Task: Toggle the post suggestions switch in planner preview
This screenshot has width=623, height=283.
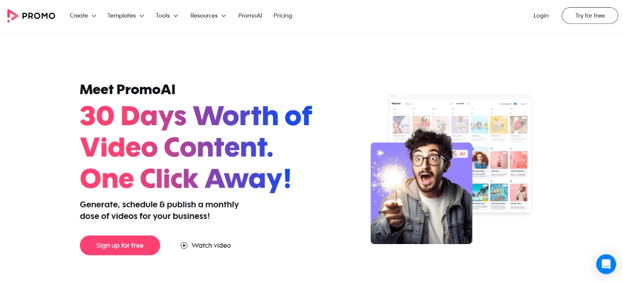Action: 516,104
